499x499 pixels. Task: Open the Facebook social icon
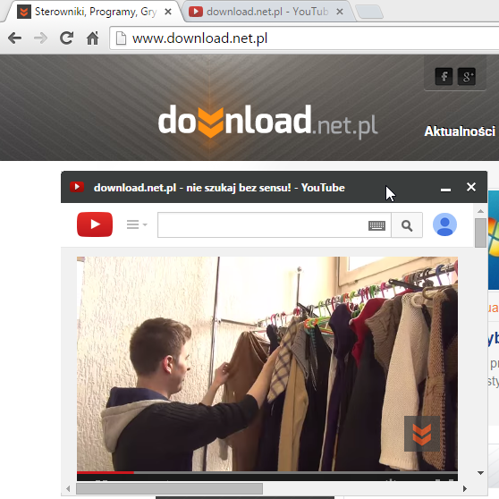(444, 76)
